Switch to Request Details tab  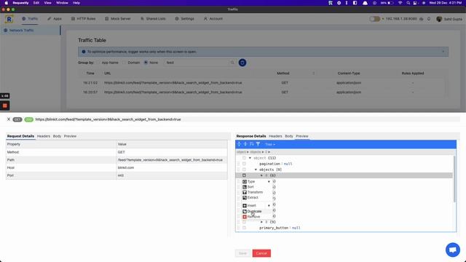20,136
